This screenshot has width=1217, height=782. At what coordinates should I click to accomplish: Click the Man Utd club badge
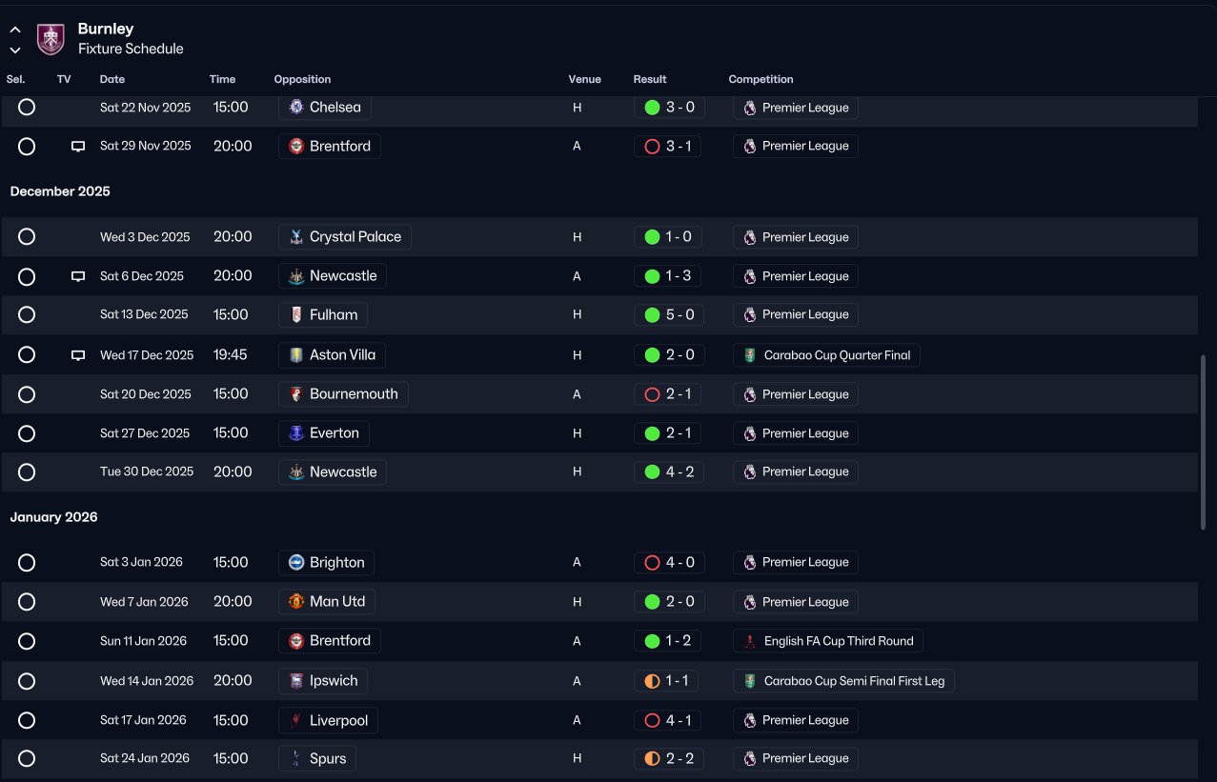pyautogui.click(x=296, y=602)
